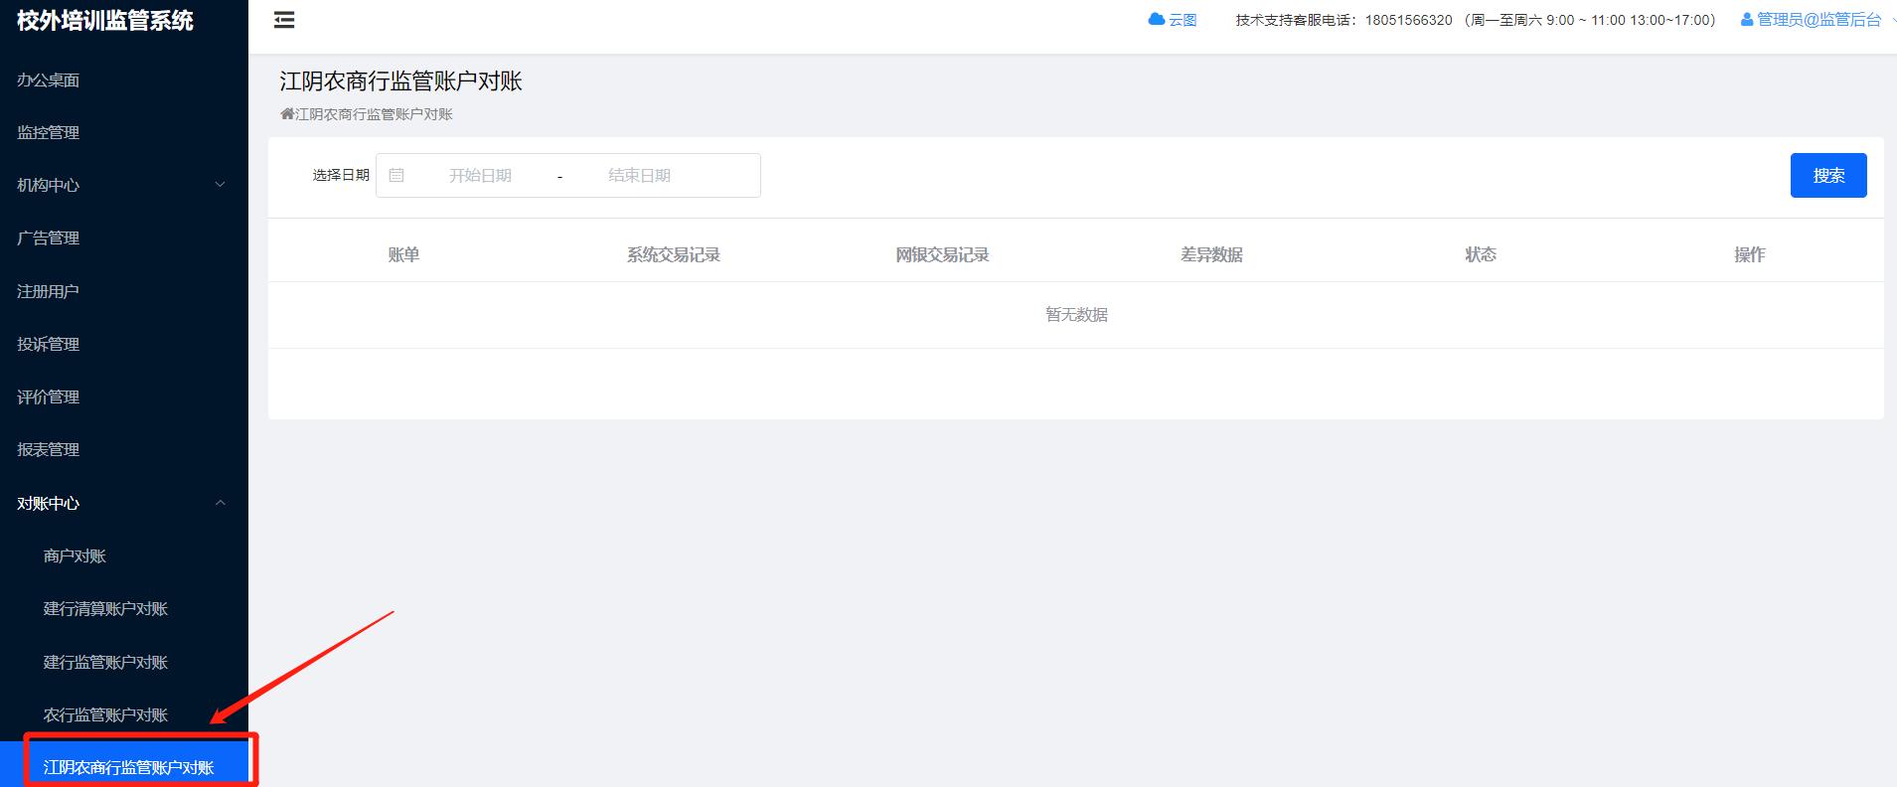The width and height of the screenshot is (1897, 787).
Task: Navigate to 投诉管理 in the sidebar
Action: point(48,344)
